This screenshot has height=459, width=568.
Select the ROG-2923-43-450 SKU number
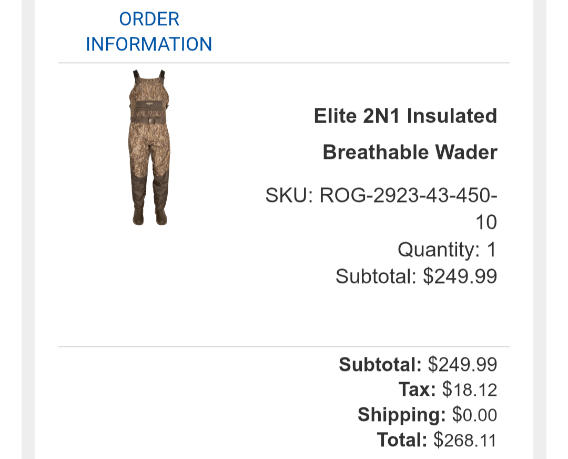(408, 196)
